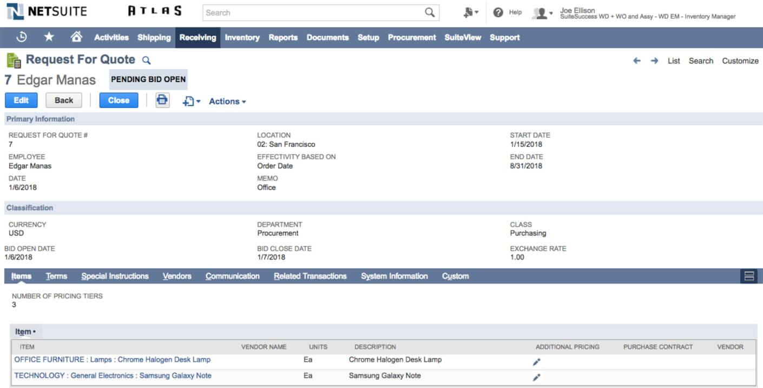
Task: Open the Recent Records clock icon
Action: [x=22, y=37]
